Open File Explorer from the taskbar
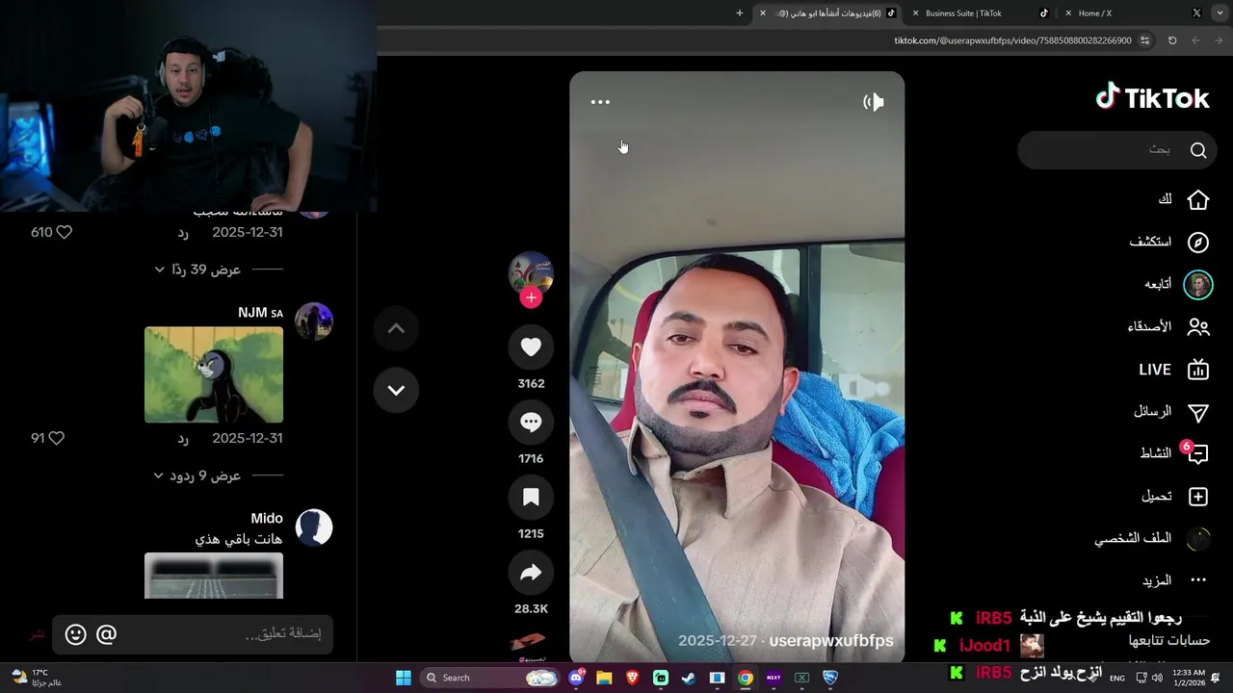 point(604,678)
